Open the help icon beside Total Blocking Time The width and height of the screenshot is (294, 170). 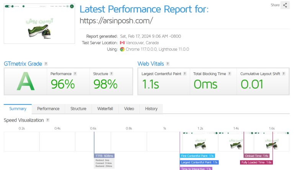click(230, 74)
